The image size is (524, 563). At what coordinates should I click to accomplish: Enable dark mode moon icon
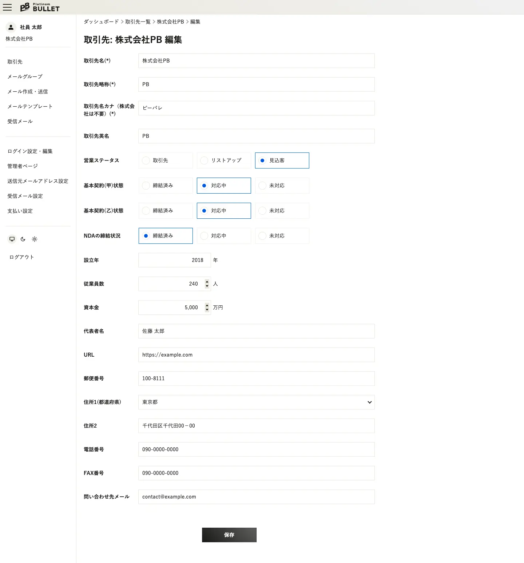tap(23, 239)
